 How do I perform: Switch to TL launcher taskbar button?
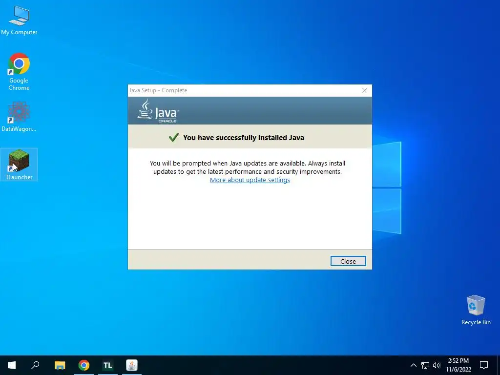108,365
